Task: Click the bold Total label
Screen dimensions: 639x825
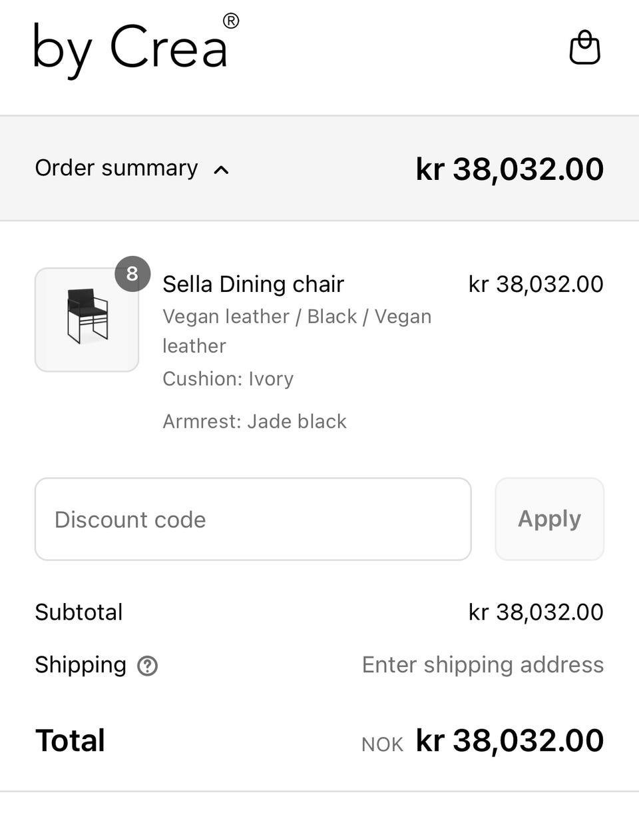Action: click(x=70, y=740)
